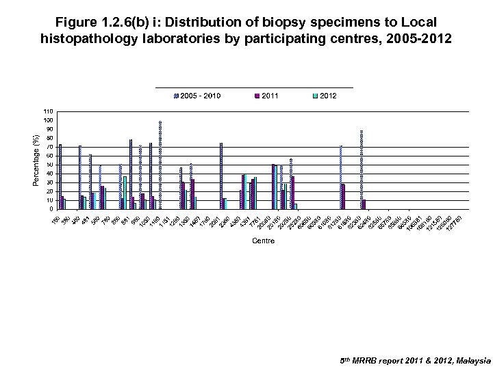Click the centre label '881' on x-axis

click(126, 219)
